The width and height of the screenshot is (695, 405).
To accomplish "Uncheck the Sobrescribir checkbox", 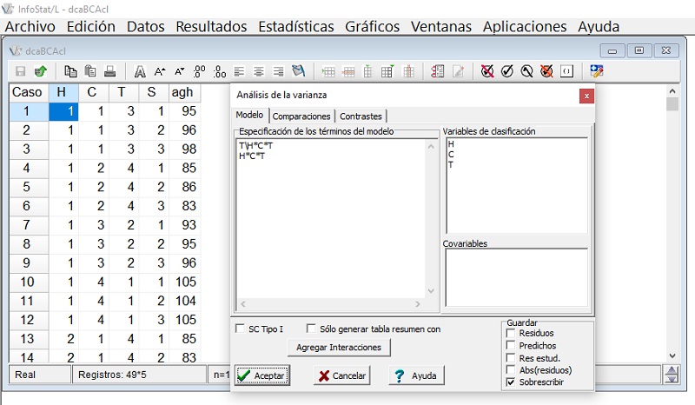I will [511, 382].
